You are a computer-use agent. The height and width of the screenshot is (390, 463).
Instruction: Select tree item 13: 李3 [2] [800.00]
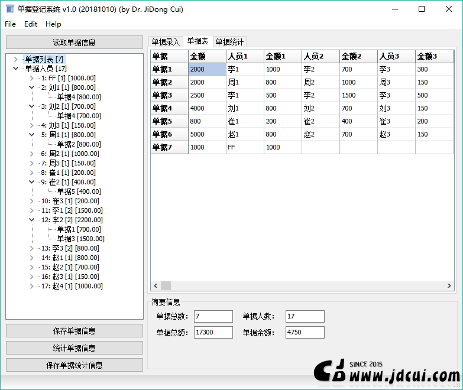coord(70,248)
